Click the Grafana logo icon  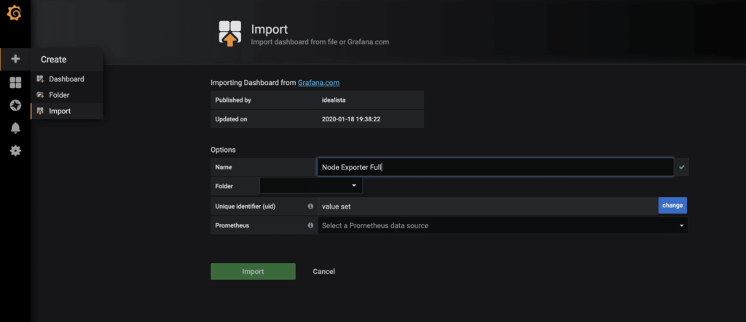pyautogui.click(x=15, y=12)
